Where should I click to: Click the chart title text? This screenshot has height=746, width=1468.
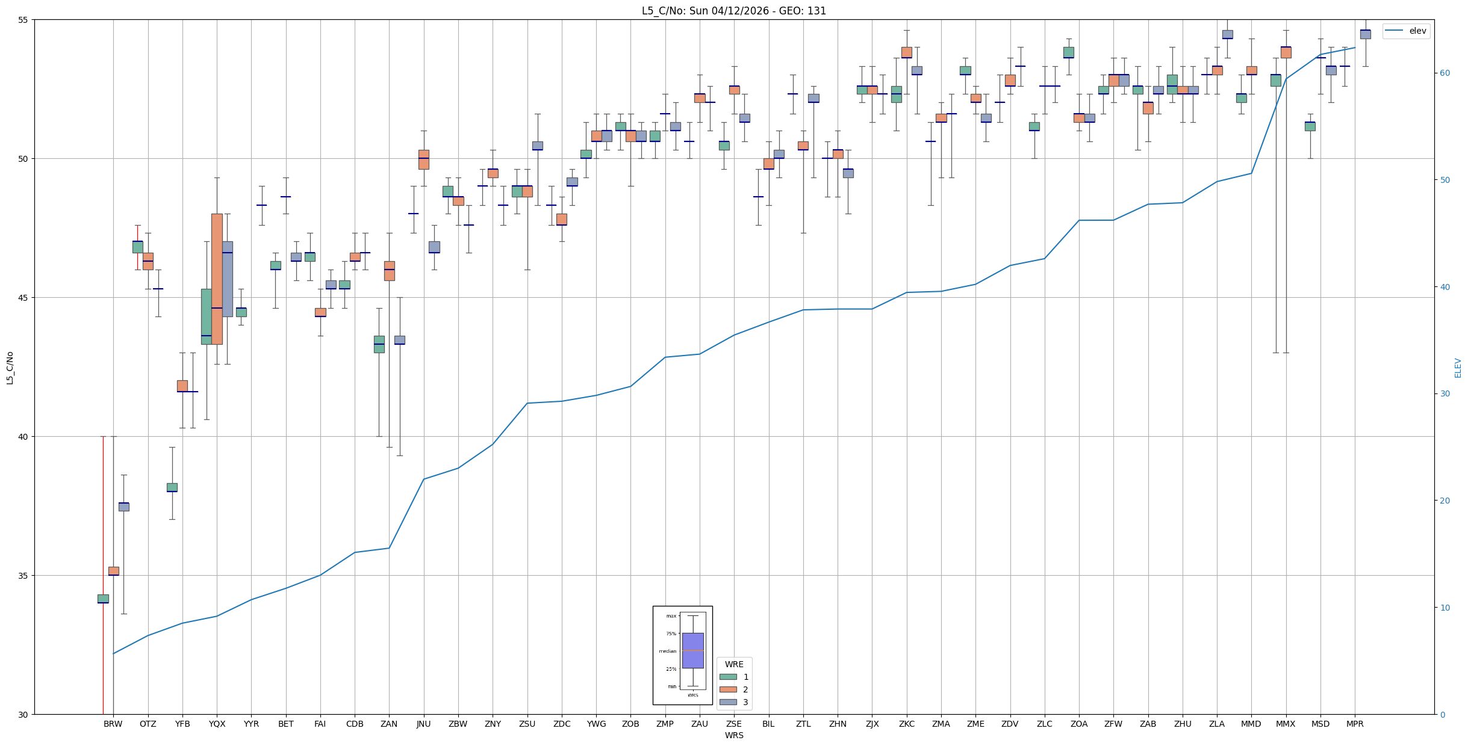point(733,11)
